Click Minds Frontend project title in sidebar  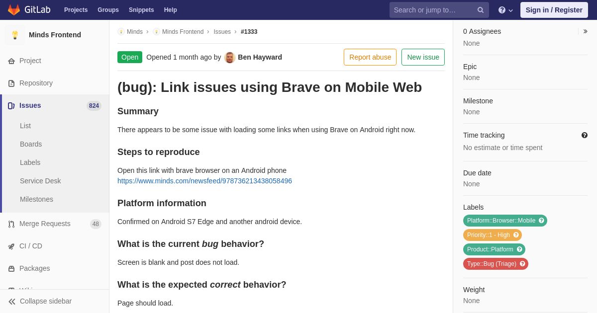(55, 35)
